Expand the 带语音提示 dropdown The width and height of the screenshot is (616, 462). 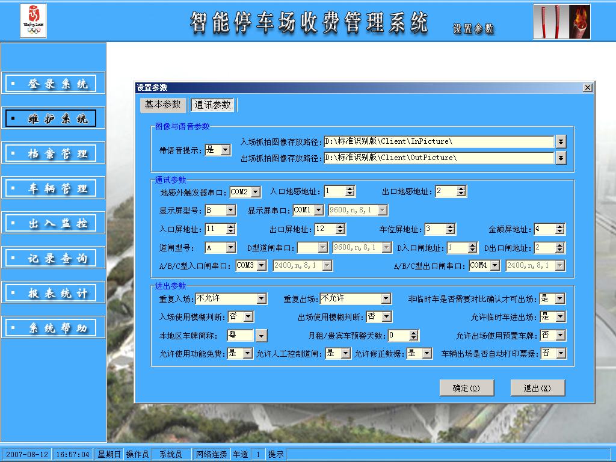[226, 150]
